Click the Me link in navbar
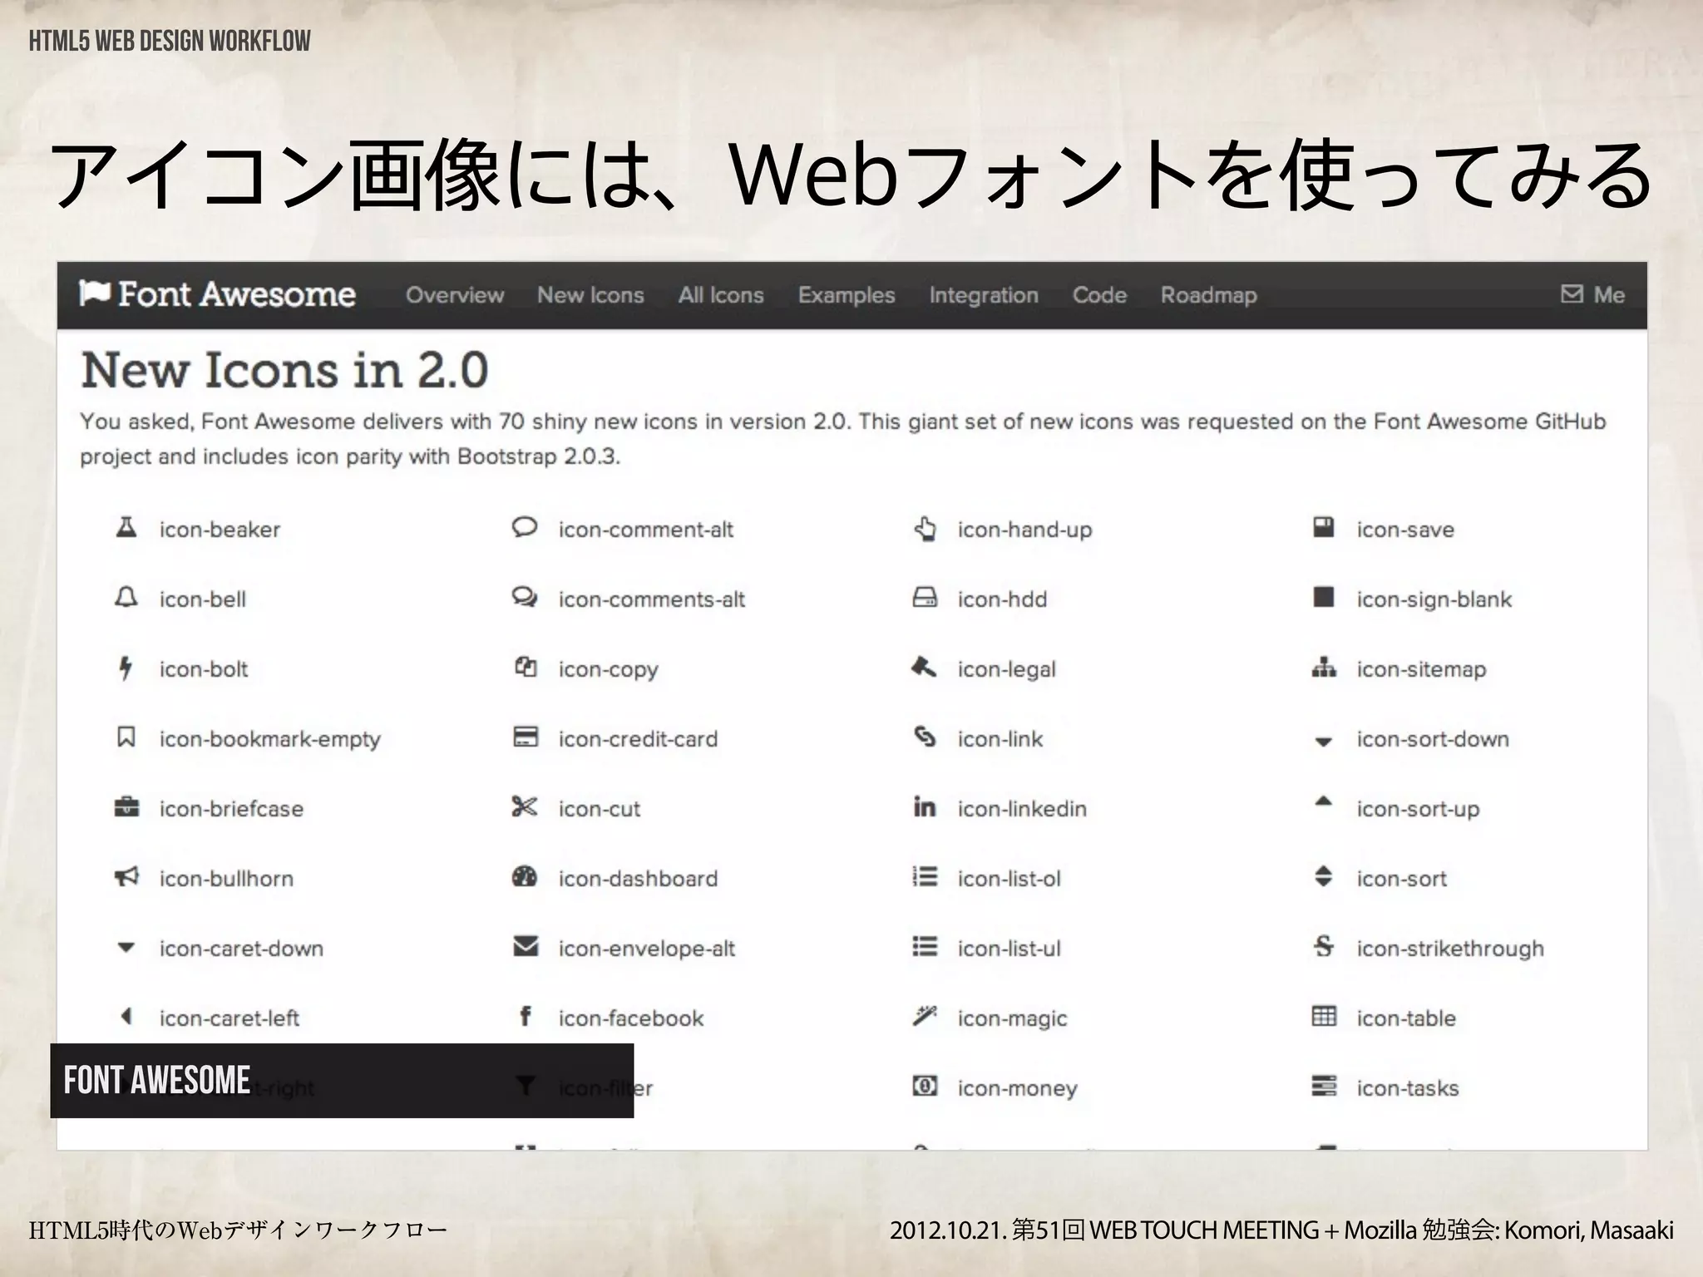Screen dimensions: 1703x1277 (1609, 295)
